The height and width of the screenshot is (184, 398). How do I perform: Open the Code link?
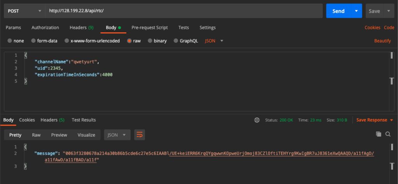389,28
